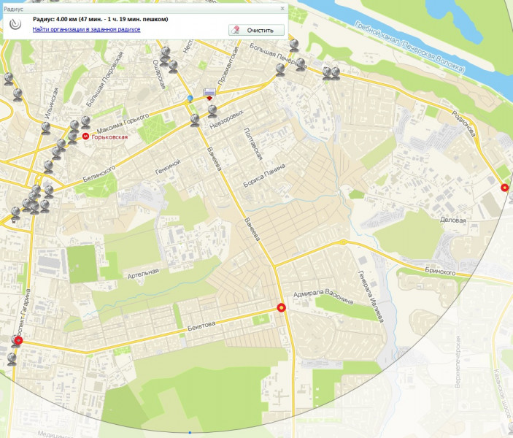Open the webcam beside the Невзоровых label

point(212,111)
